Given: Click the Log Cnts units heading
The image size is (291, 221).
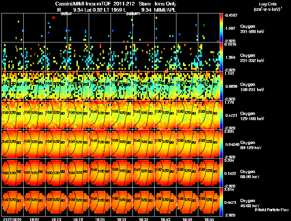Looking at the screenshot, I should pyautogui.click(x=268, y=7).
